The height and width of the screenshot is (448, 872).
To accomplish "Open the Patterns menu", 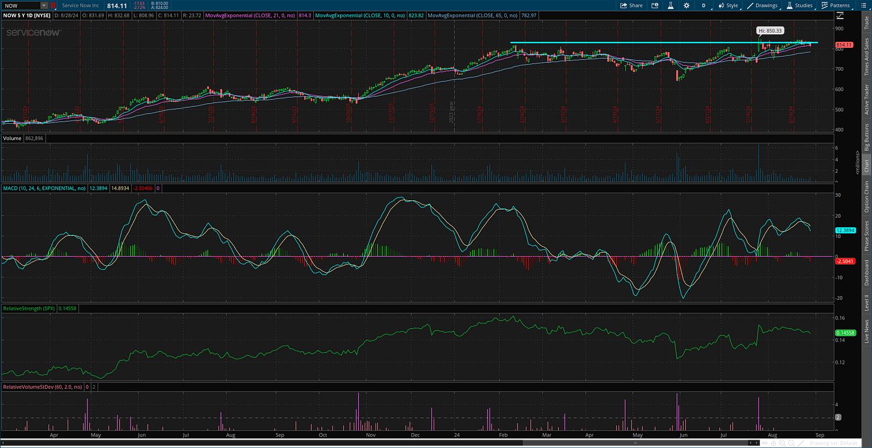I will [835, 5].
